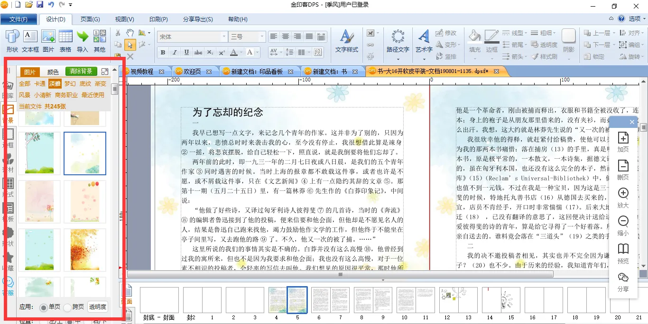Click the 文本框 (text box) tool icon
The height and width of the screenshot is (324, 648).
coord(30,37)
